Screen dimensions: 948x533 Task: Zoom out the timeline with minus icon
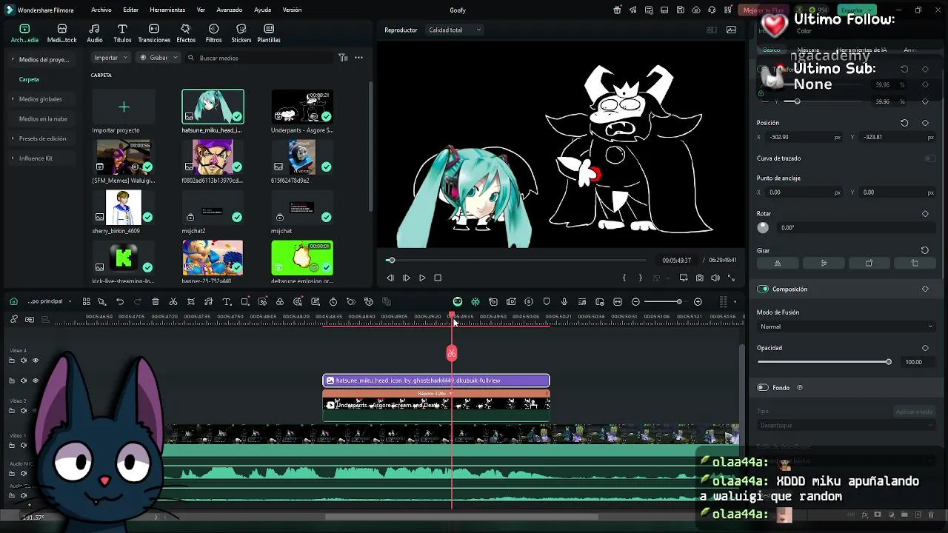(635, 301)
